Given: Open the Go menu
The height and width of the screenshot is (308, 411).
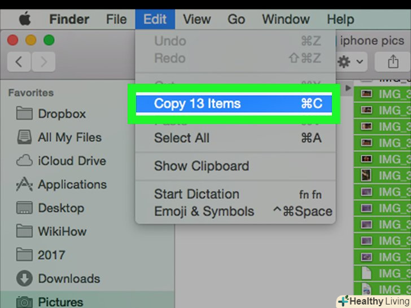Looking at the screenshot, I should click(236, 19).
